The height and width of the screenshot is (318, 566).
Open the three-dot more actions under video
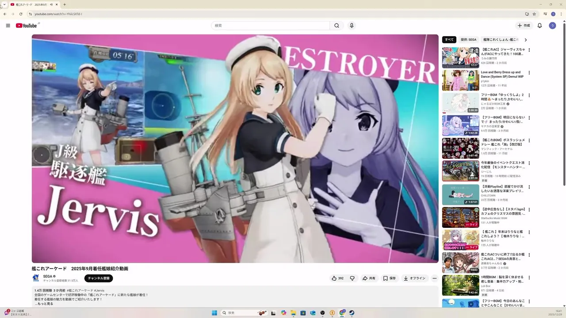pyautogui.click(x=434, y=278)
